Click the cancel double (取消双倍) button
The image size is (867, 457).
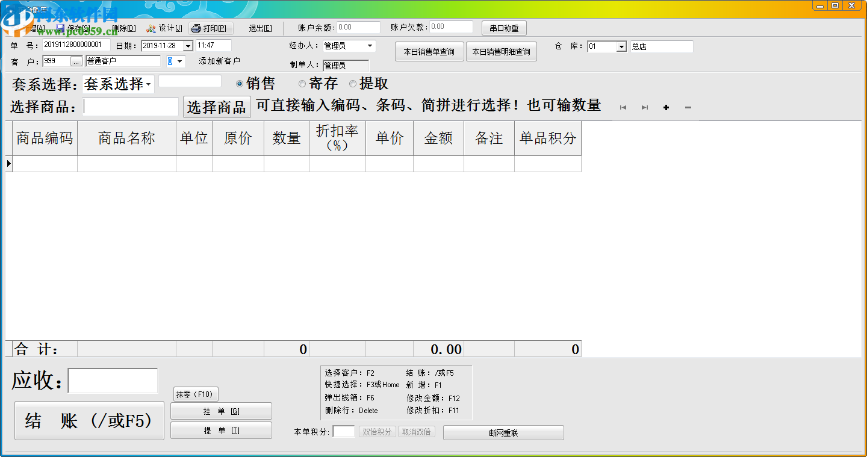tap(417, 432)
